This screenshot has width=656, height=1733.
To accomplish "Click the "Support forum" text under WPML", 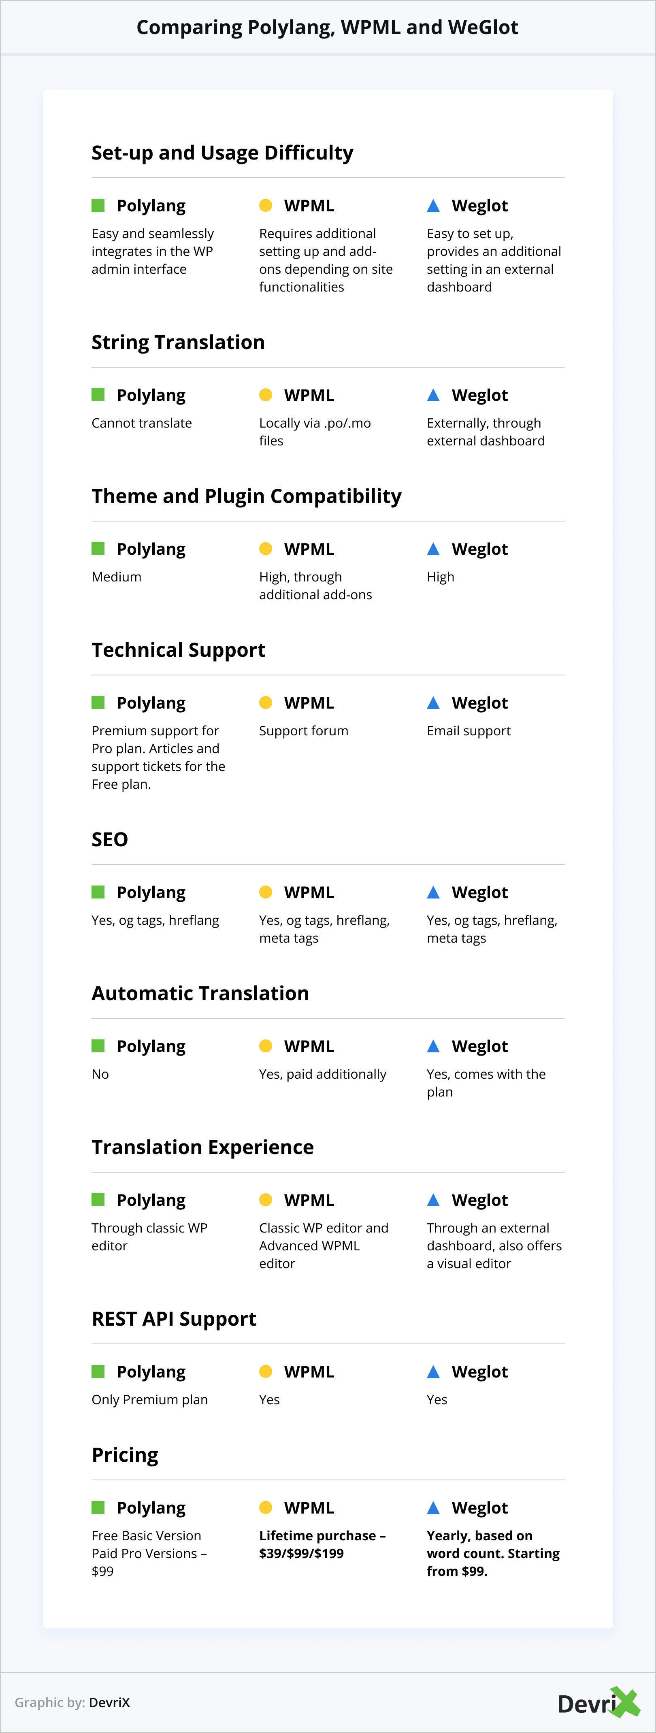I will click(x=303, y=730).
